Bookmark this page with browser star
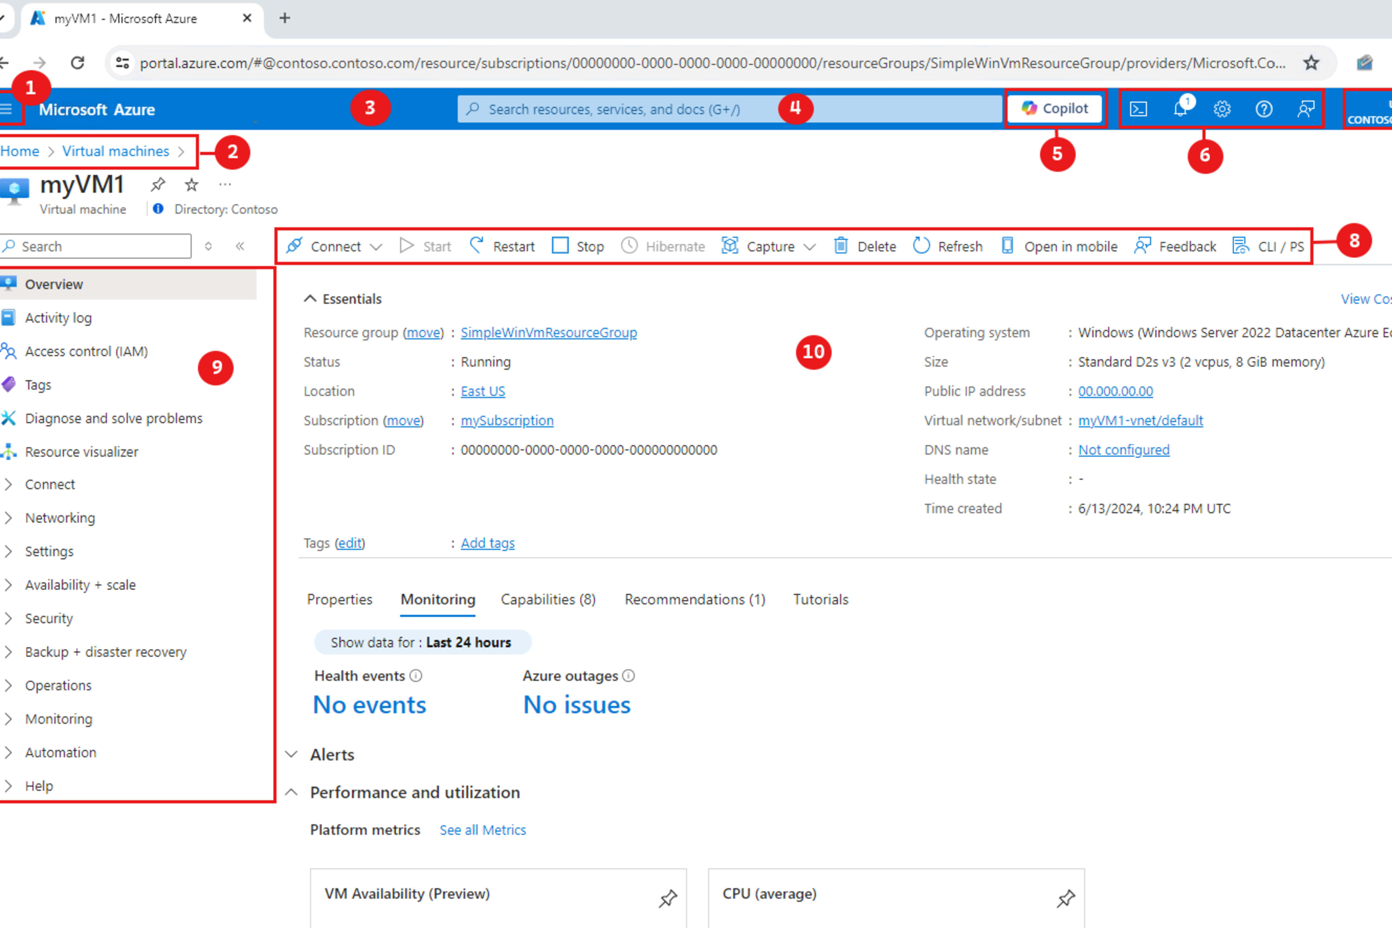The height and width of the screenshot is (928, 1392). [1311, 63]
